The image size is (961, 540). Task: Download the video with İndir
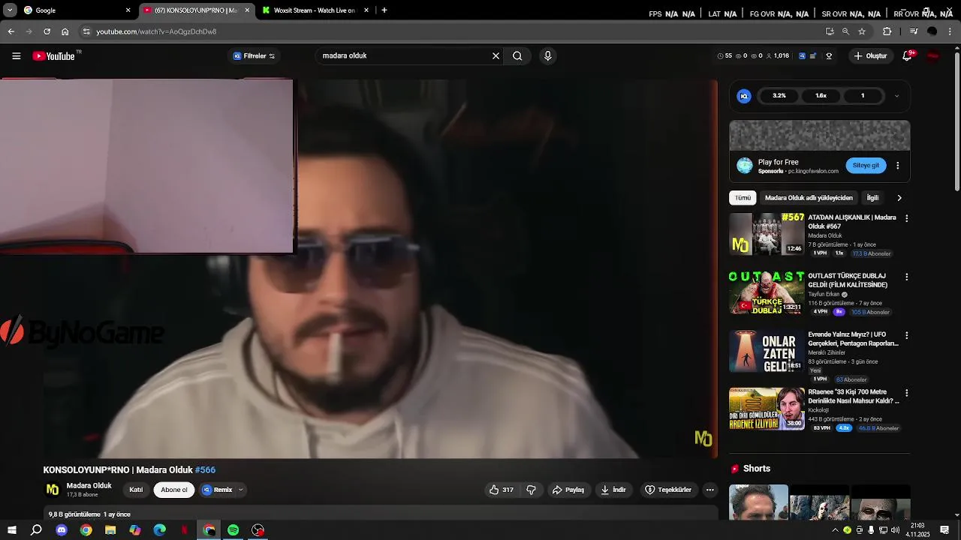coord(613,490)
